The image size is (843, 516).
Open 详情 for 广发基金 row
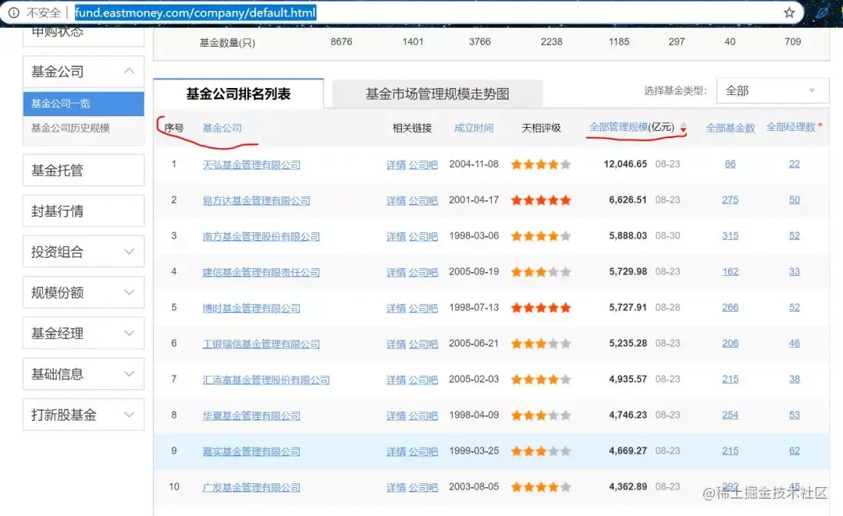click(397, 487)
